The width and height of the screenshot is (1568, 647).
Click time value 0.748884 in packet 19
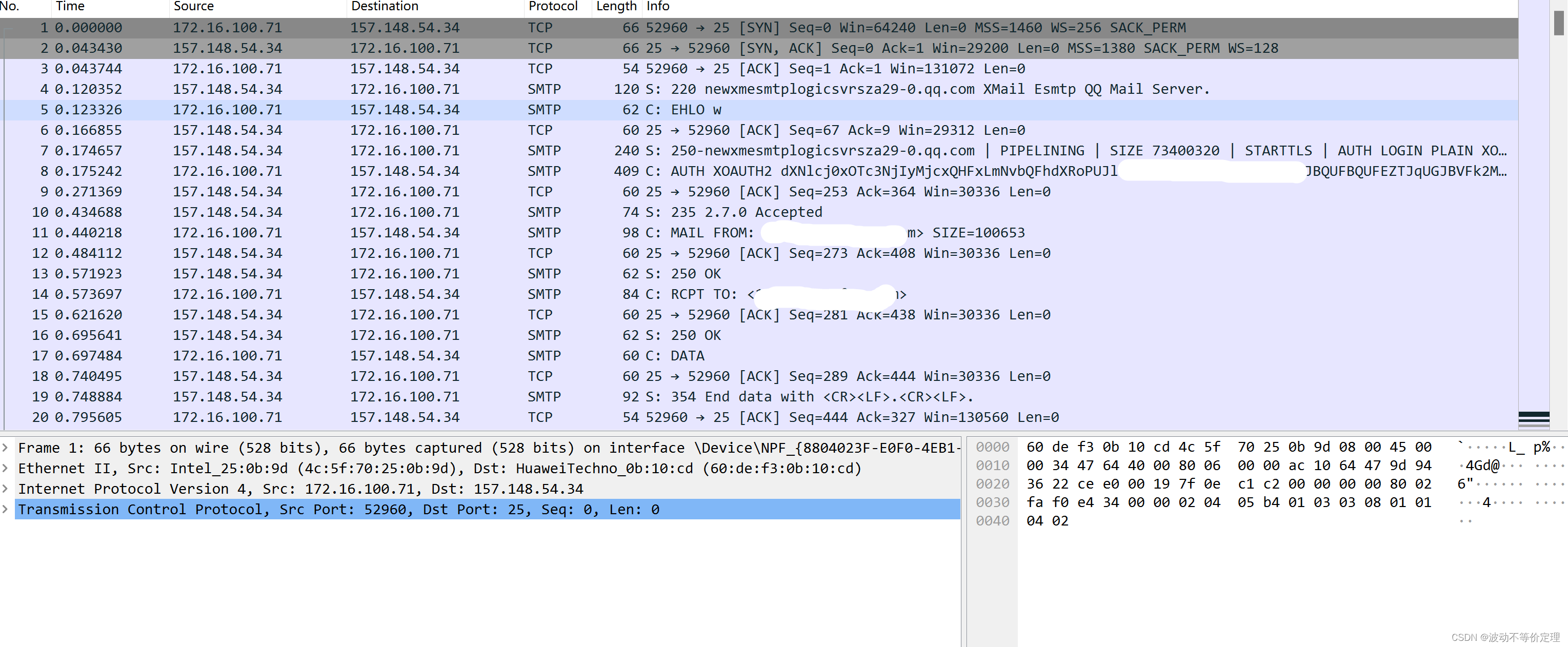pyautogui.click(x=88, y=397)
